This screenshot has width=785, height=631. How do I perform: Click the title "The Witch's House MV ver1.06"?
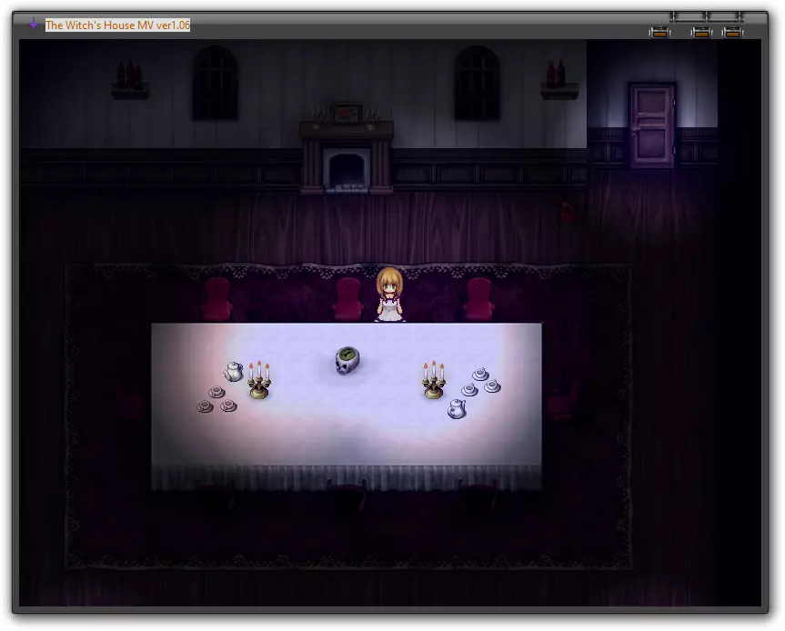click(x=117, y=25)
